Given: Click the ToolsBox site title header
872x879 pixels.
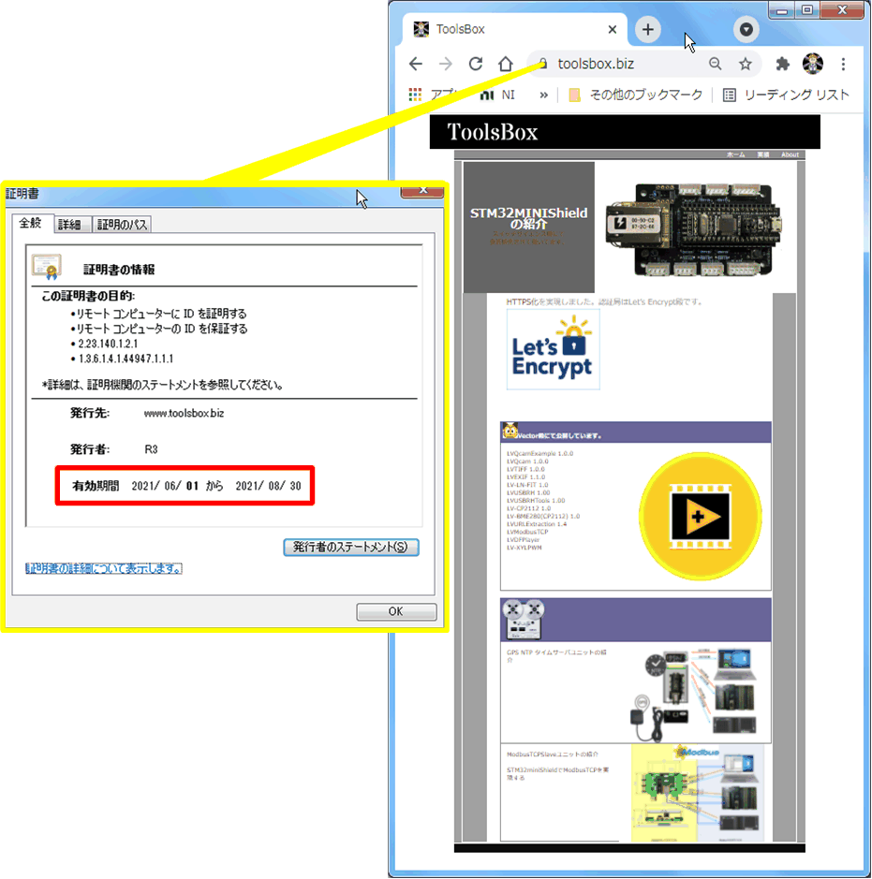Looking at the screenshot, I should click(493, 132).
